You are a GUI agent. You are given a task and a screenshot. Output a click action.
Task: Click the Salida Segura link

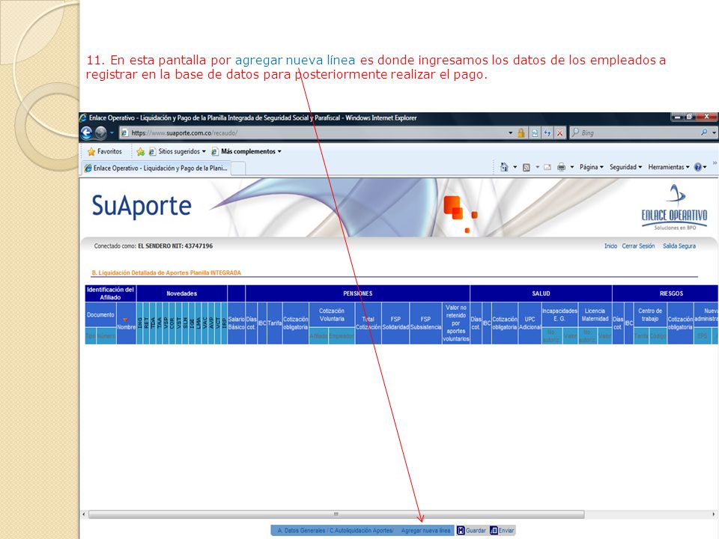click(679, 246)
